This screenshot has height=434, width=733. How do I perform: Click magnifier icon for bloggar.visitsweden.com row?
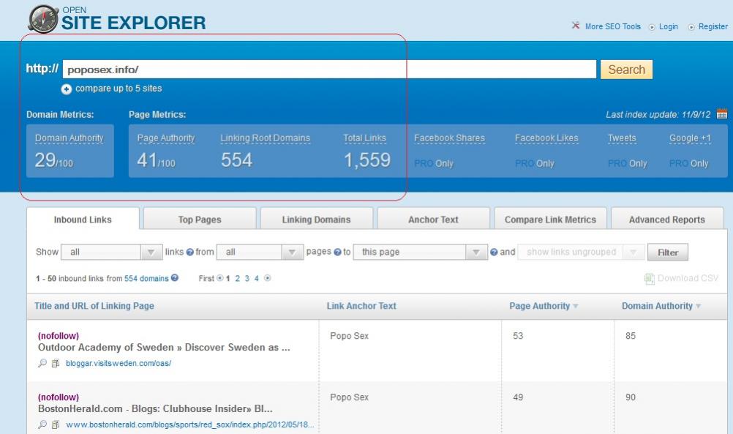tap(42, 363)
